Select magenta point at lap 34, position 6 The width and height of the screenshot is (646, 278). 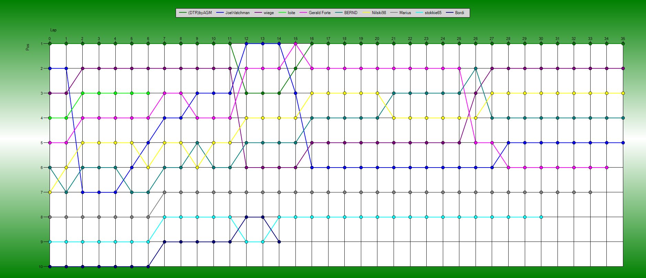pyautogui.click(x=606, y=168)
